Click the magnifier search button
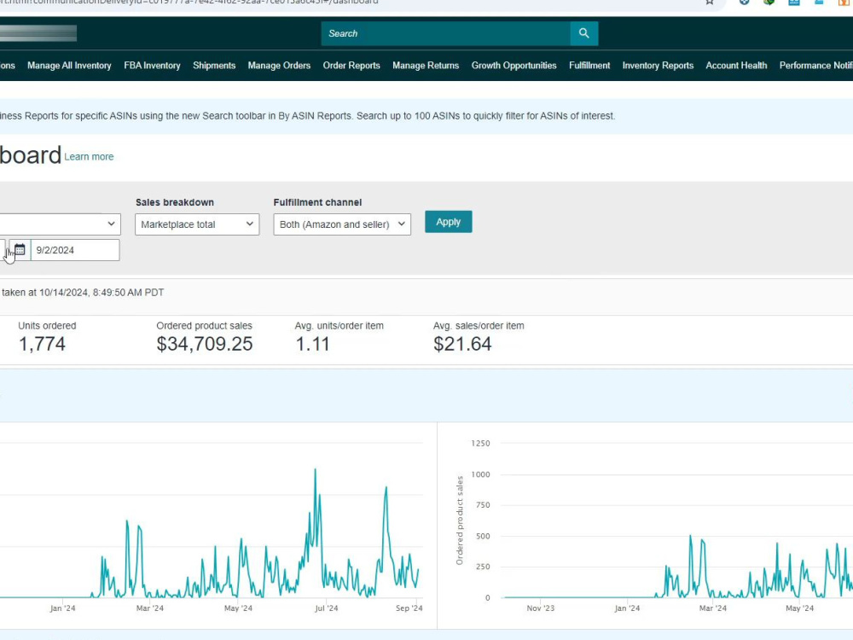The width and height of the screenshot is (853, 640). (583, 33)
